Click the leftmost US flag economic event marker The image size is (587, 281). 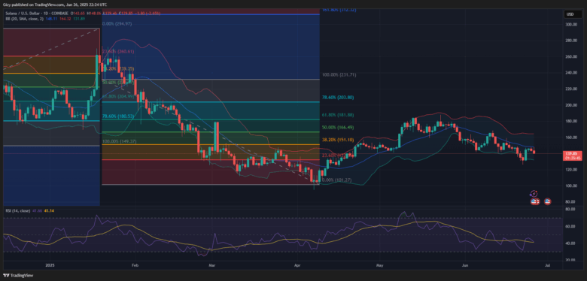click(x=533, y=201)
